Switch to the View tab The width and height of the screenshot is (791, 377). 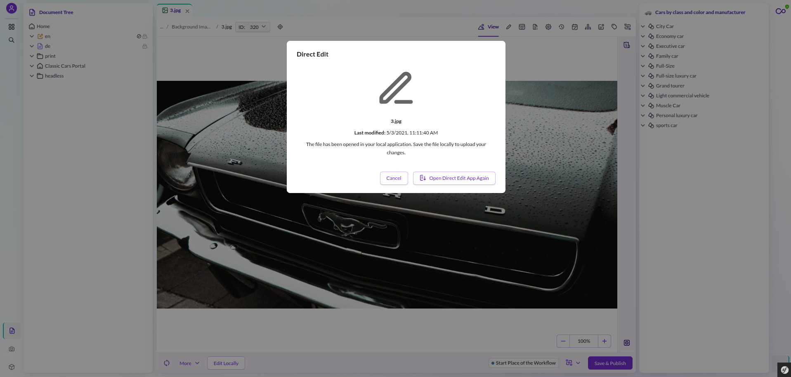tap(489, 27)
